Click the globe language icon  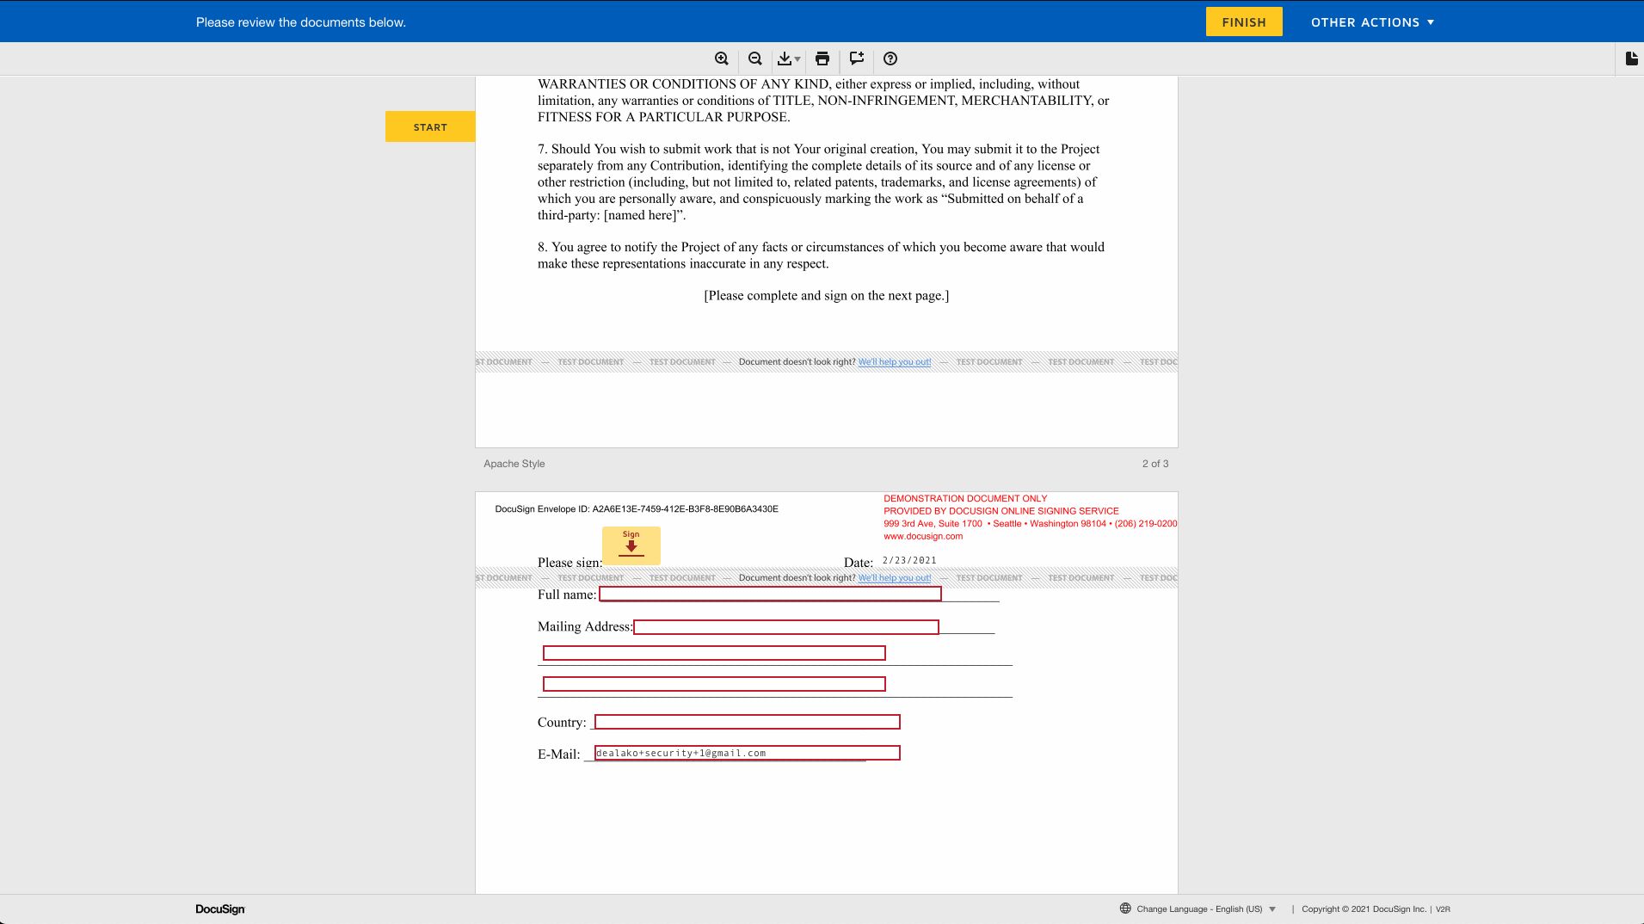click(x=1125, y=909)
